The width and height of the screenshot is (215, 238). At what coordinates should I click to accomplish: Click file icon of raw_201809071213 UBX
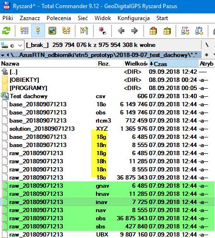pyautogui.click(x=5, y=235)
